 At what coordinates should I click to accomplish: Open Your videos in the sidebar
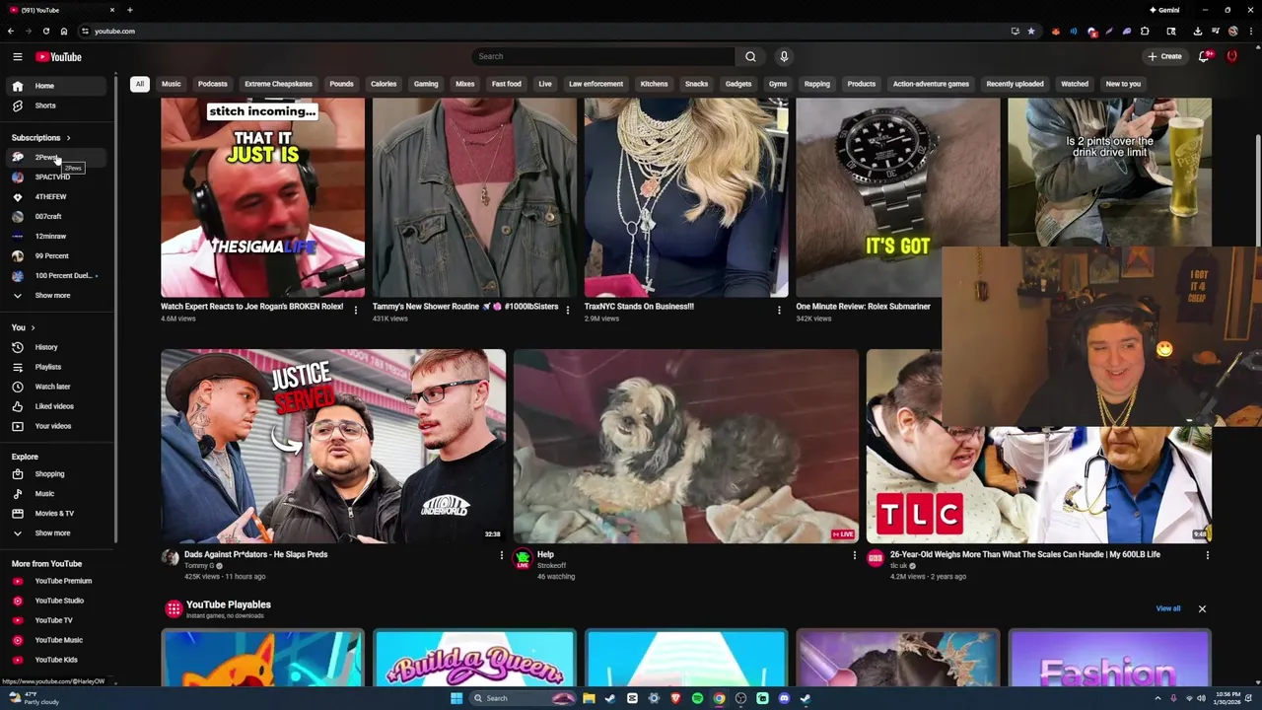(x=57, y=426)
